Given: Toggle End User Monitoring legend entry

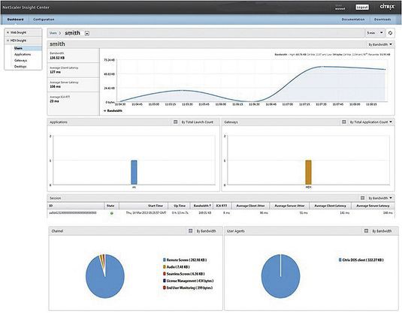Looking at the screenshot, I should [188, 287].
